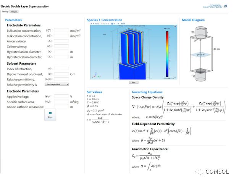The height and width of the screenshot is (181, 236).
Task: Click the Species 1 Concentration heading
Action: tap(105, 20)
